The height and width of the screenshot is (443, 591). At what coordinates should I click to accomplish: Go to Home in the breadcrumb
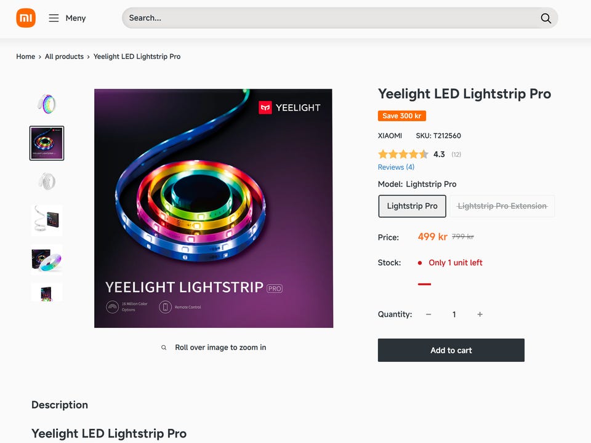[x=25, y=57]
